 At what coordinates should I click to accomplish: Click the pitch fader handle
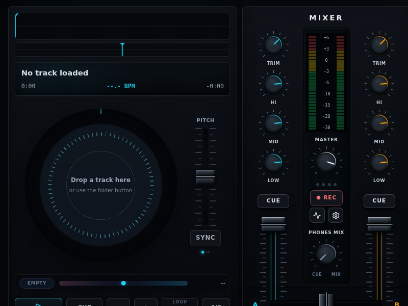[206, 176]
